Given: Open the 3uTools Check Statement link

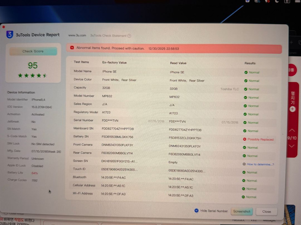Looking at the screenshot, I should (x=108, y=36).
